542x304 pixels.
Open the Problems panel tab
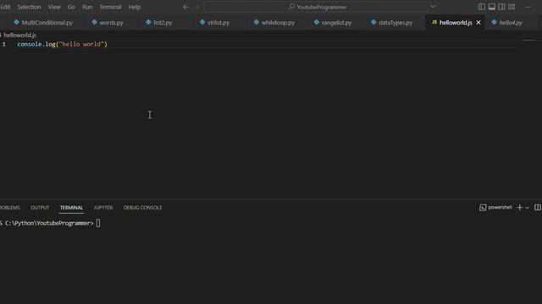click(10, 208)
